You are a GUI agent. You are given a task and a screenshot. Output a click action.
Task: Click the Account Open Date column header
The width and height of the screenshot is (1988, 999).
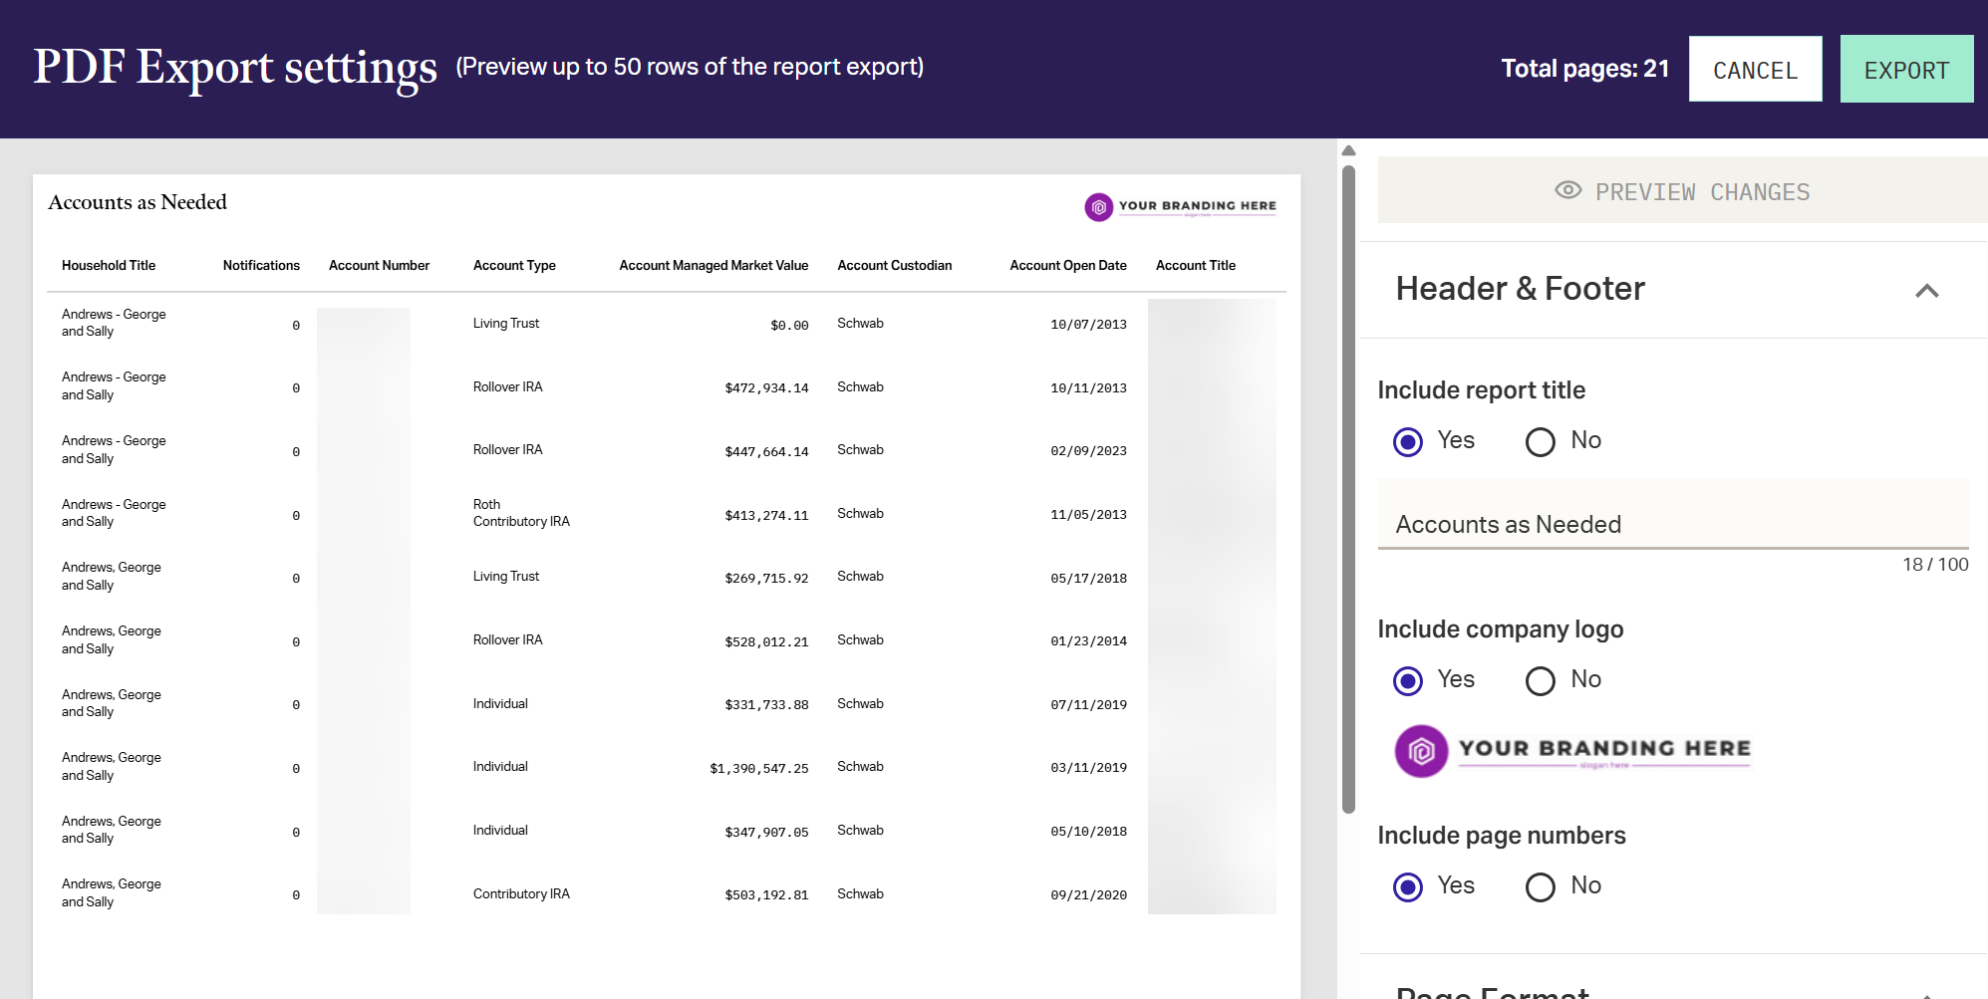point(1067,266)
